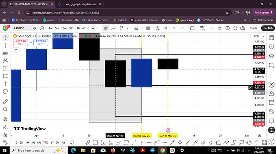Expand the XAU layout dropdown arrow
Viewport: 276px width, 154px height.
[212, 28]
